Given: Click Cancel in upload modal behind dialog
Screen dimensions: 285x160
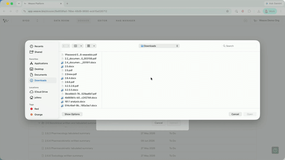Looking at the screenshot, I should point(159,123).
